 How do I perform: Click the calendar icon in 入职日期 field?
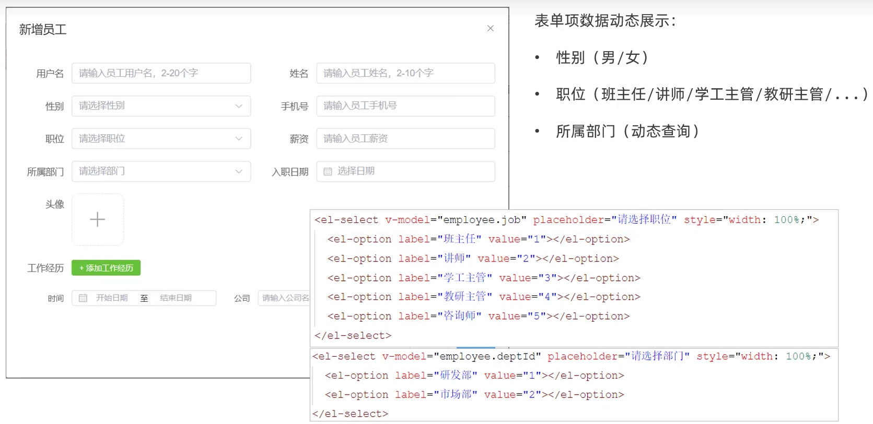coord(328,172)
